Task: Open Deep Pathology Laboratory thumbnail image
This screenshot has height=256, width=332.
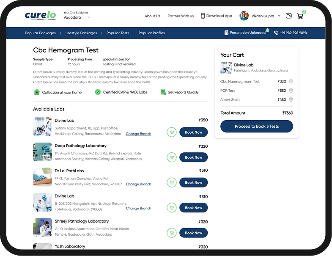Action: (x=42, y=152)
